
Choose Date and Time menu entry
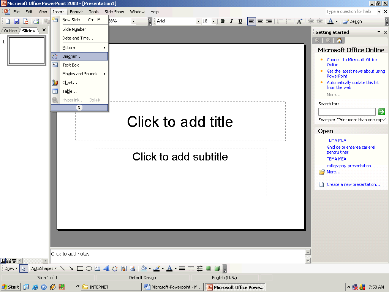(79, 38)
